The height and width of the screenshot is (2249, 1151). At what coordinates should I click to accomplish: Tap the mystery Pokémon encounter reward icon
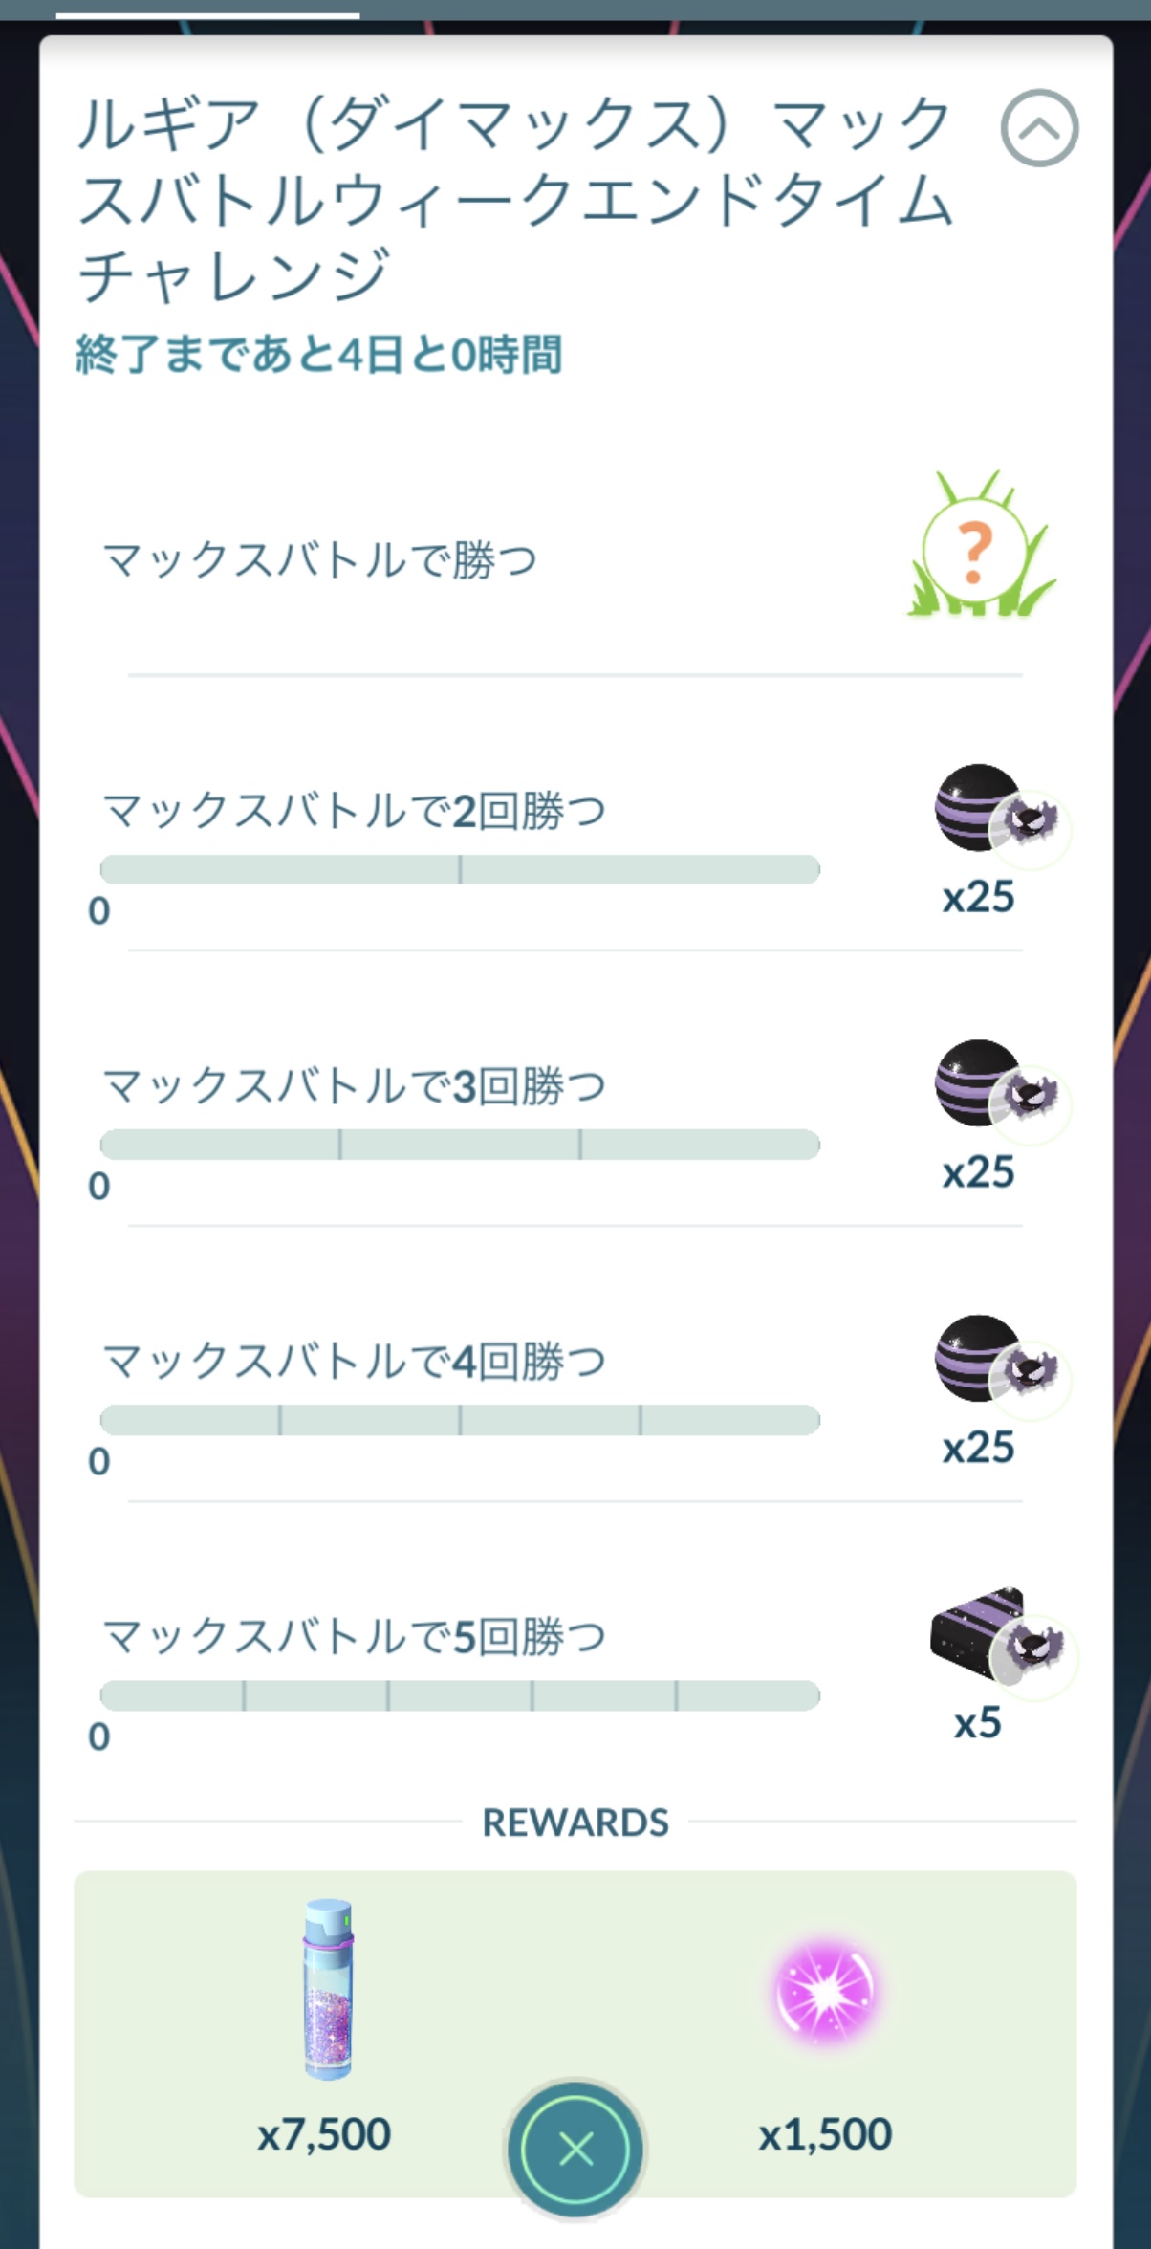tap(979, 547)
